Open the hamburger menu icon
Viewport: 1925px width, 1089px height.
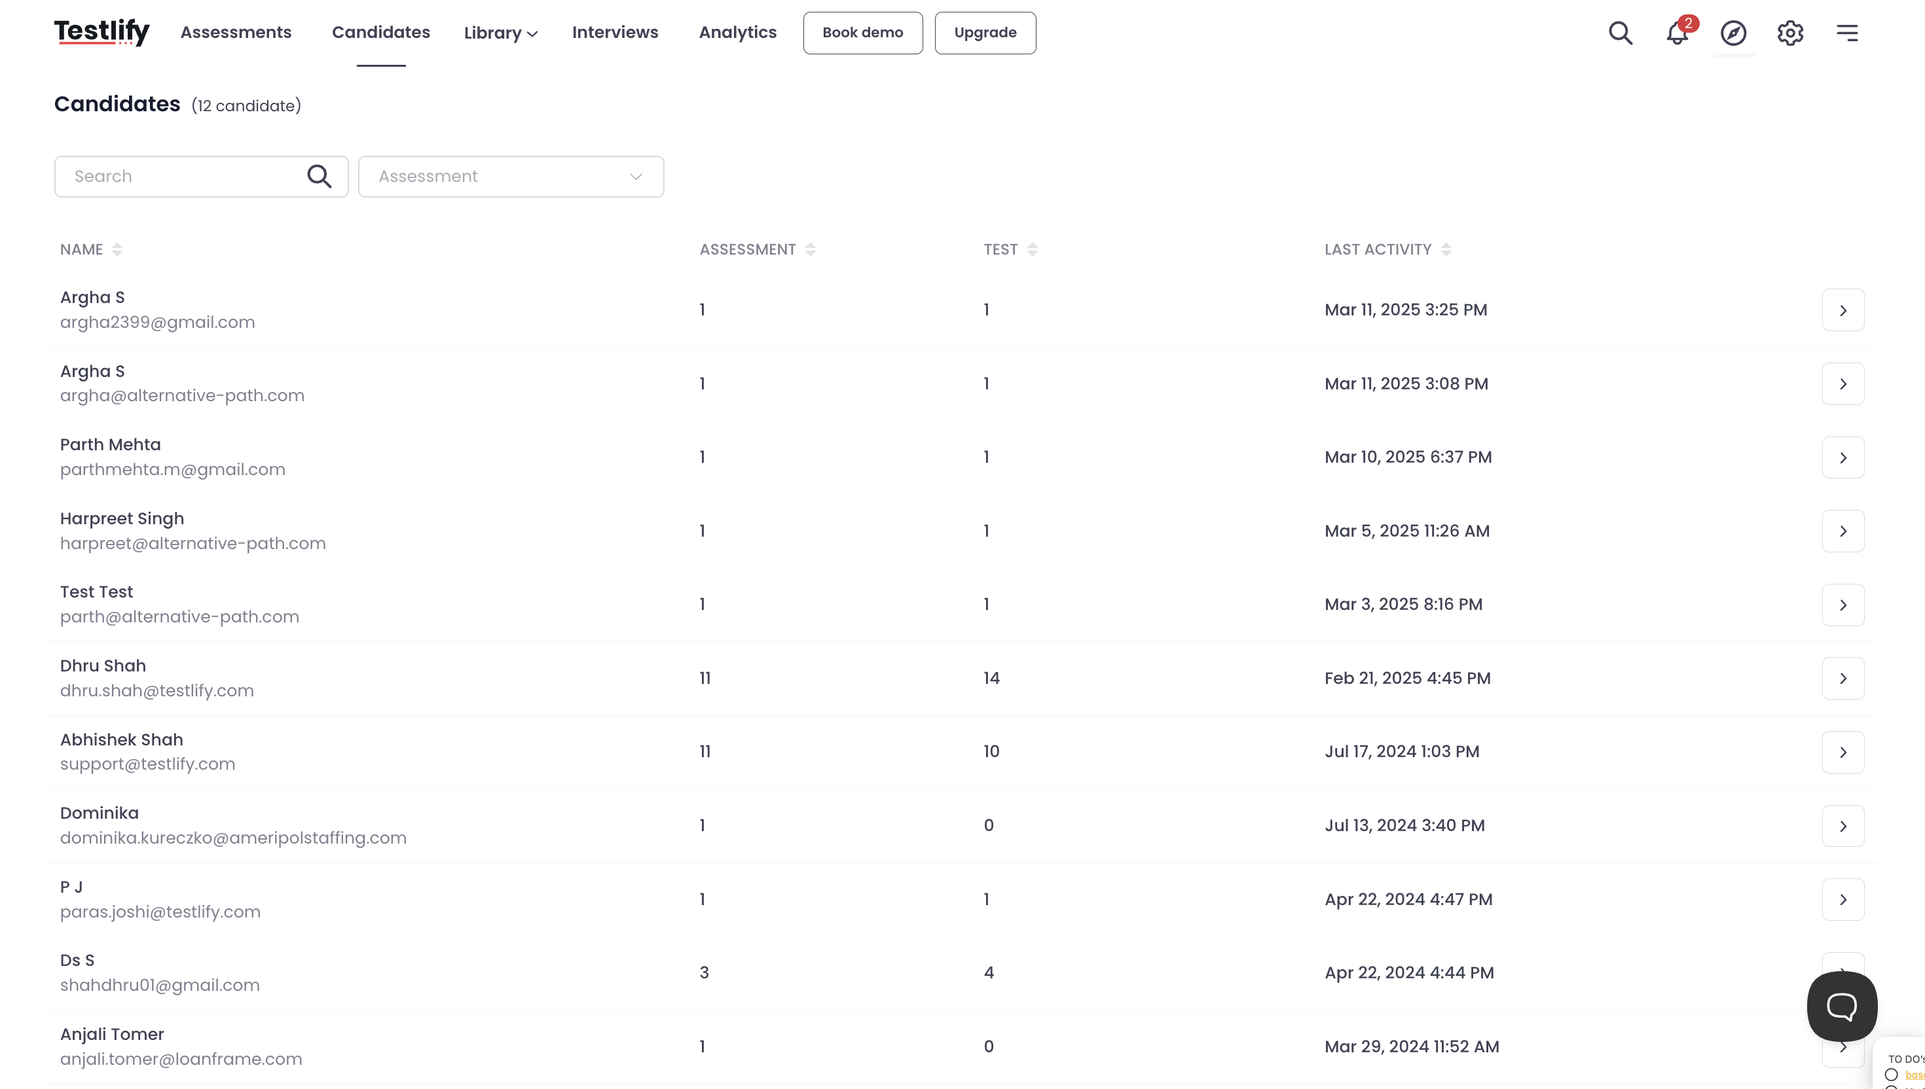click(1847, 33)
